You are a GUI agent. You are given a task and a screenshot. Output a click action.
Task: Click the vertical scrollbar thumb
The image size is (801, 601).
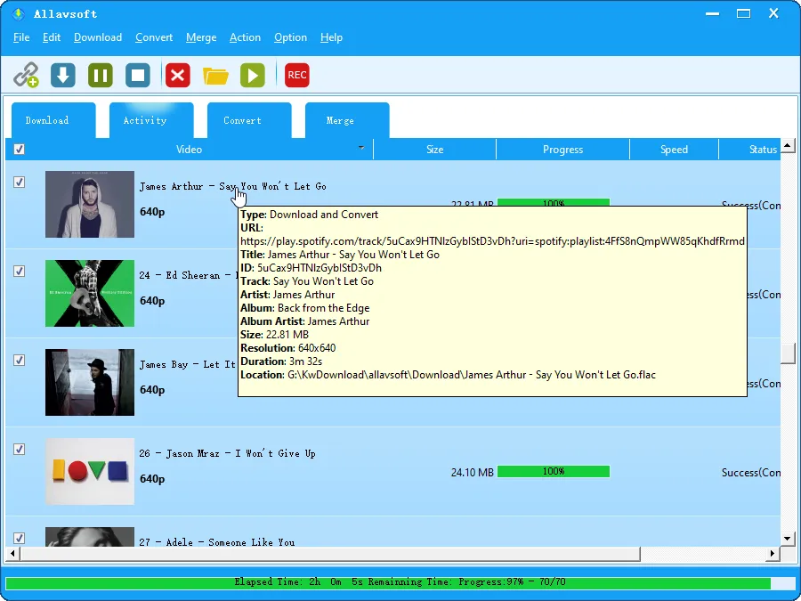(x=789, y=353)
